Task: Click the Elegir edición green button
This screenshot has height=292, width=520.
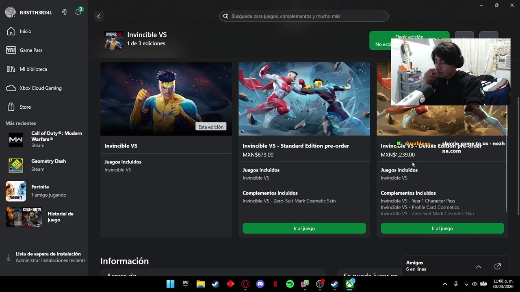Action: point(409,41)
